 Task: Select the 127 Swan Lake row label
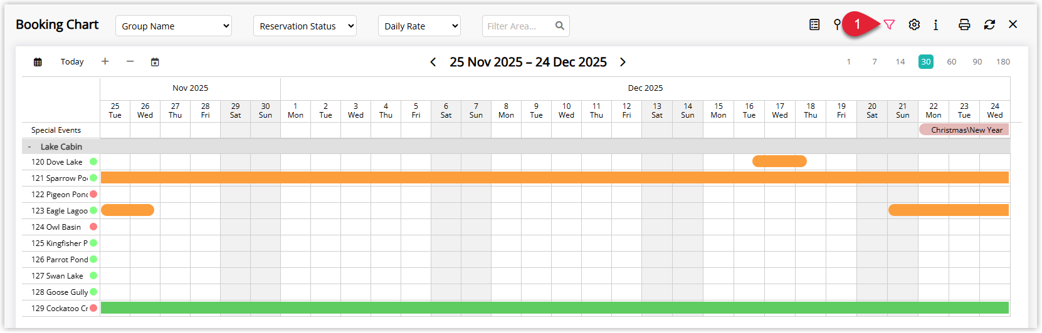[x=57, y=276]
